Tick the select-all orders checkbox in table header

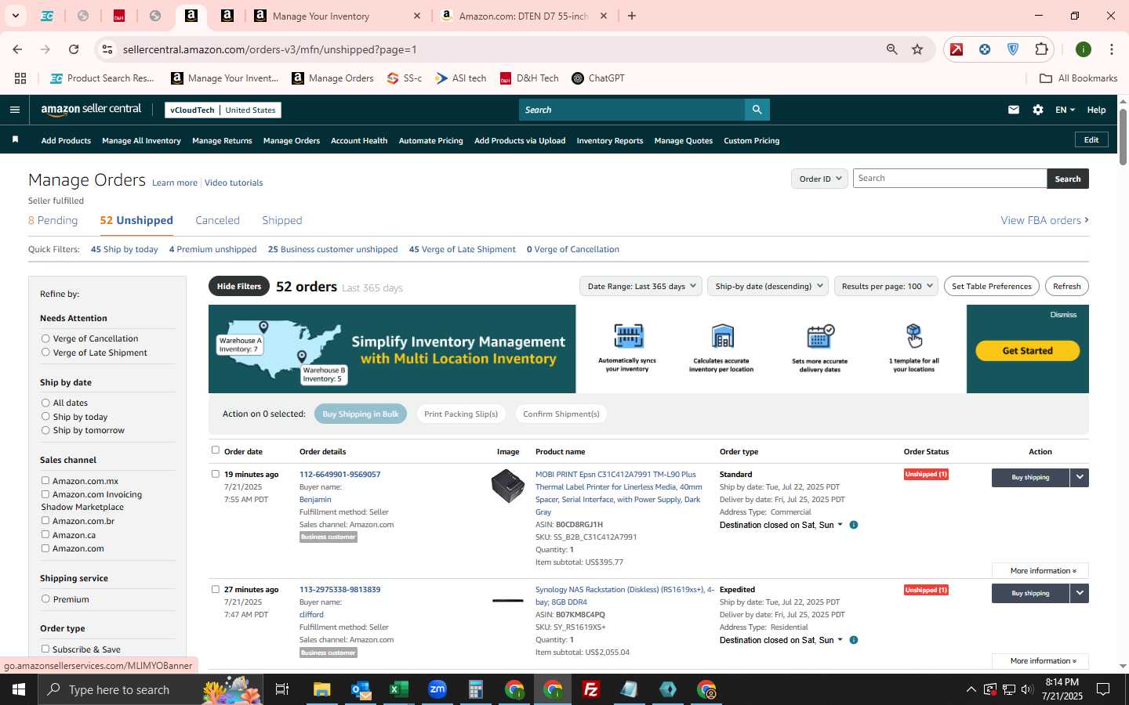(216, 450)
